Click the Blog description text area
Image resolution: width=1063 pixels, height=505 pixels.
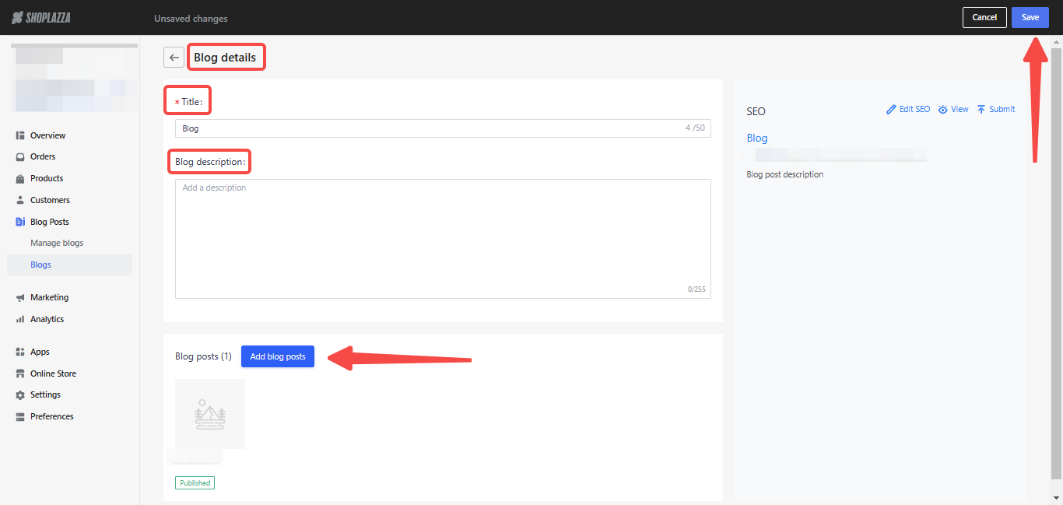pos(443,239)
